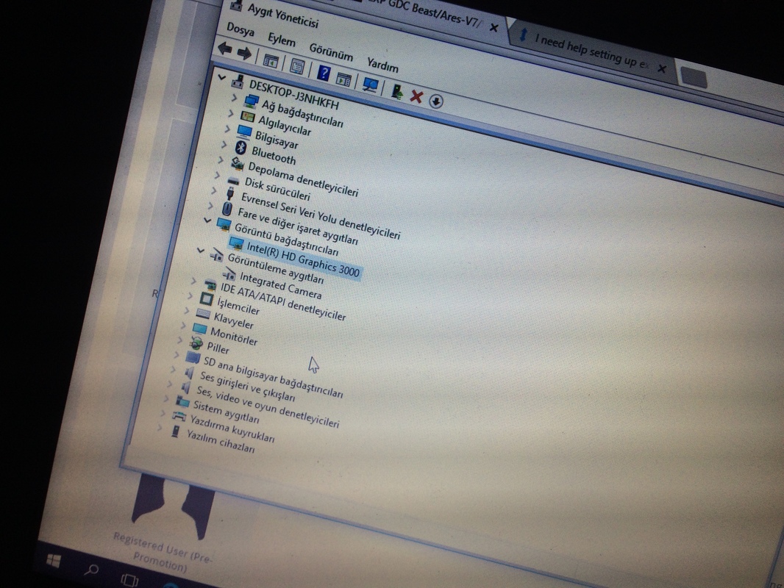The image size is (784, 588).
Task: Click the blue Help question mark icon
Action: click(x=324, y=73)
